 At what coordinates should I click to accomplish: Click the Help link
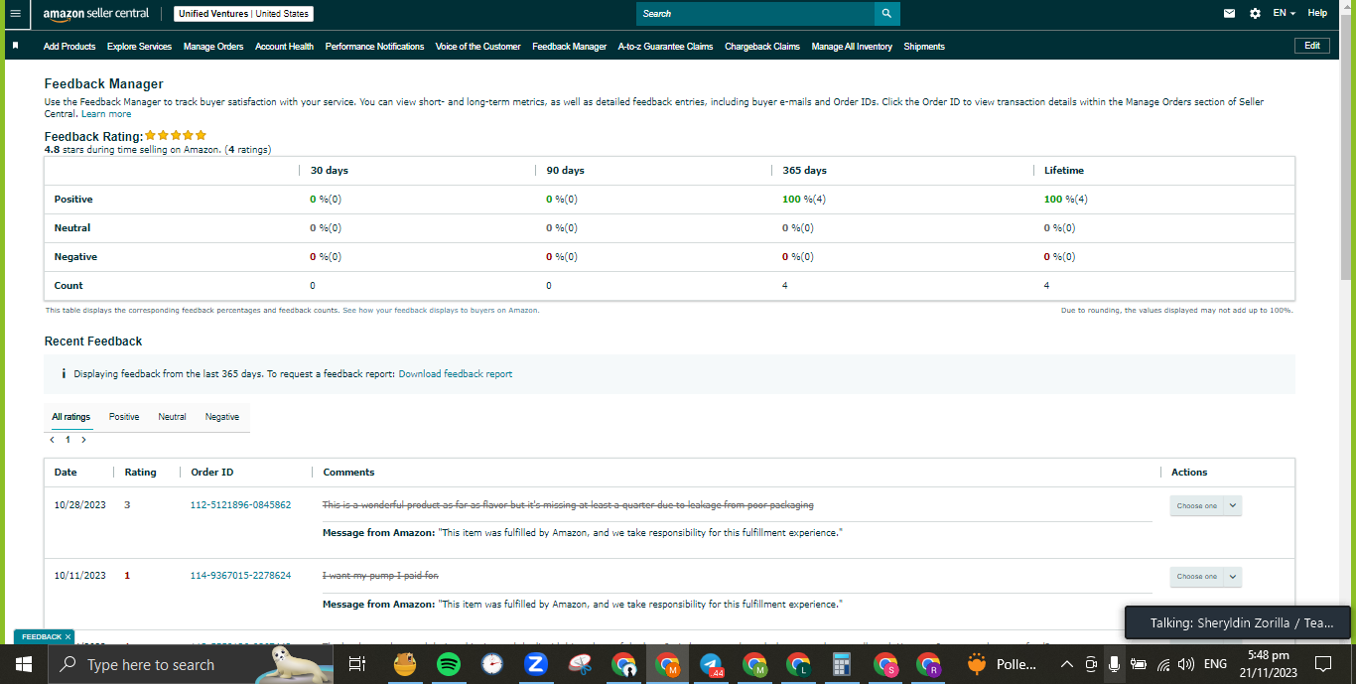click(x=1317, y=13)
